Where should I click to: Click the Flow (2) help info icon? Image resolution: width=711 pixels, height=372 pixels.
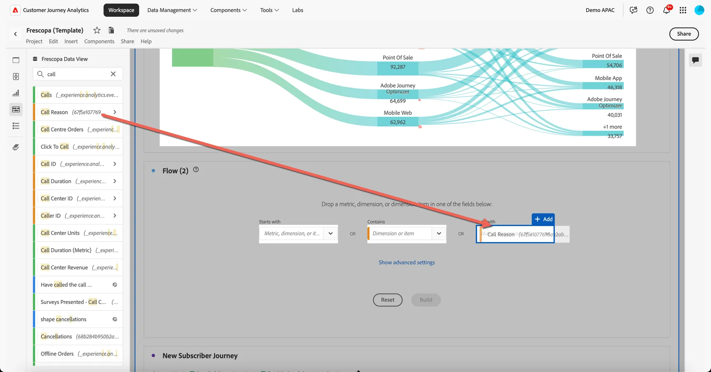196,169
